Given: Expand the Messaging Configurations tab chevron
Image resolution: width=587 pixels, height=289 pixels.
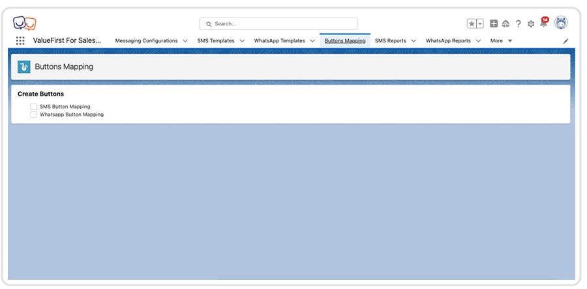Looking at the screenshot, I should (185, 41).
